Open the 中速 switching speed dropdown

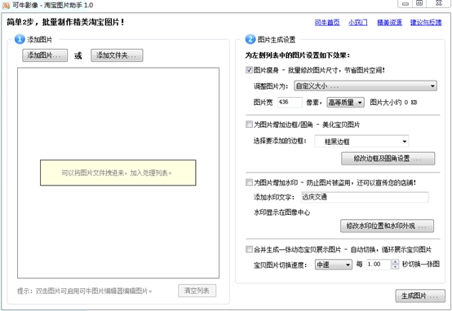tap(333, 265)
